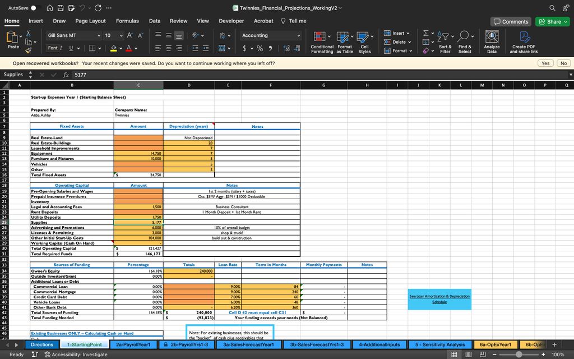Click the Wrap Text icon
The width and height of the screenshot is (574, 359).
coord(222,35)
